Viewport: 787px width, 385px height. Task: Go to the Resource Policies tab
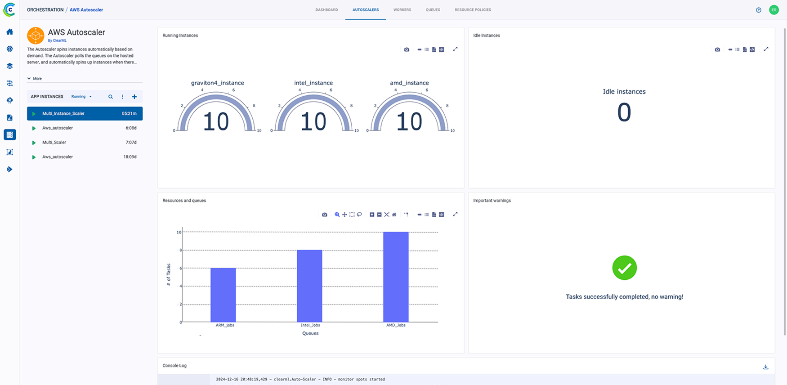pos(473,10)
